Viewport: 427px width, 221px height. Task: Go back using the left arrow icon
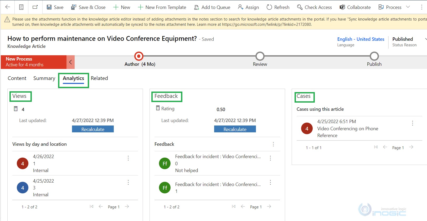point(8,7)
